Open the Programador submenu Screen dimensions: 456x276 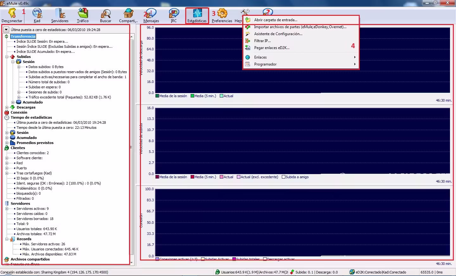(x=301, y=64)
